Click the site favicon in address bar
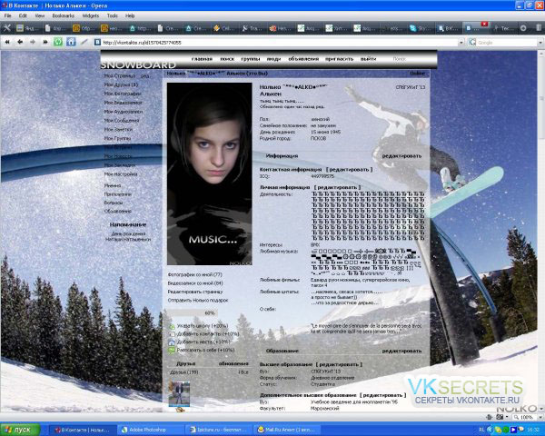 pyautogui.click(x=98, y=43)
